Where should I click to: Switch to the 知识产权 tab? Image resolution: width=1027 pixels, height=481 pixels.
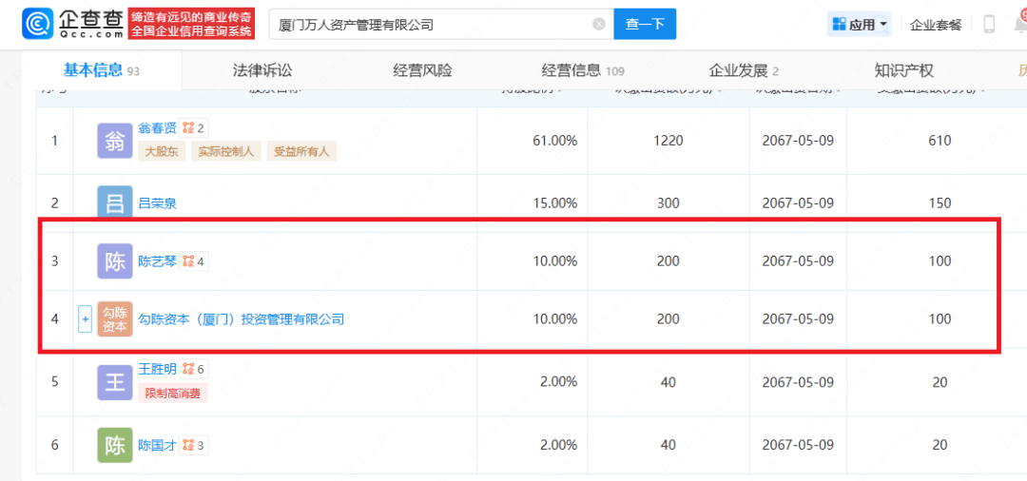(x=904, y=70)
